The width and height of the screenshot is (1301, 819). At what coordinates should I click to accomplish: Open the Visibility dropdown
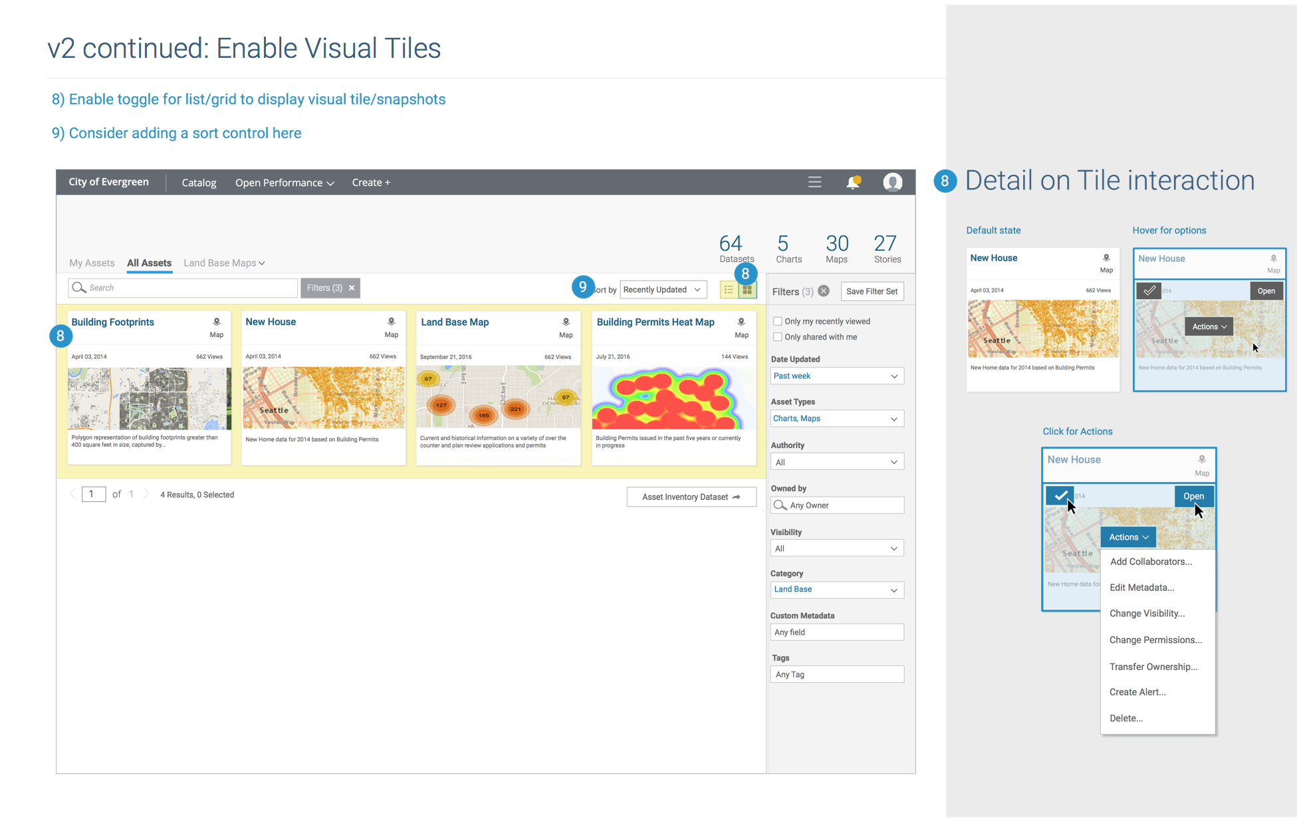point(836,548)
